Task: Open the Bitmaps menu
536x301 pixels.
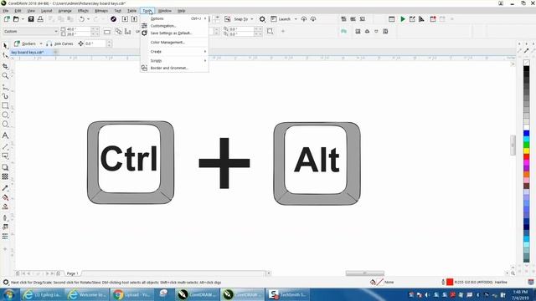Action: pyautogui.click(x=101, y=11)
